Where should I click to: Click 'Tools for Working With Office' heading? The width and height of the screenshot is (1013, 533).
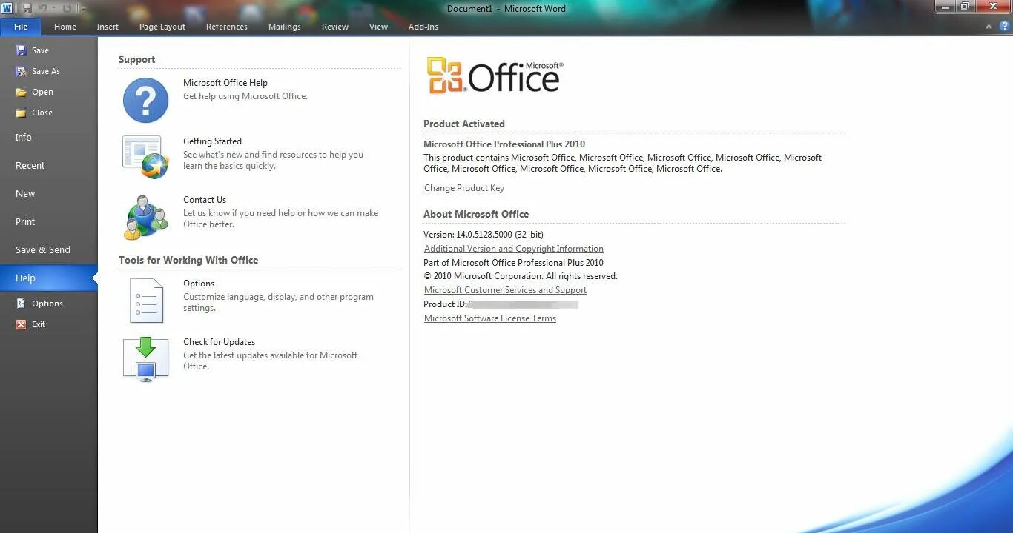click(x=188, y=260)
